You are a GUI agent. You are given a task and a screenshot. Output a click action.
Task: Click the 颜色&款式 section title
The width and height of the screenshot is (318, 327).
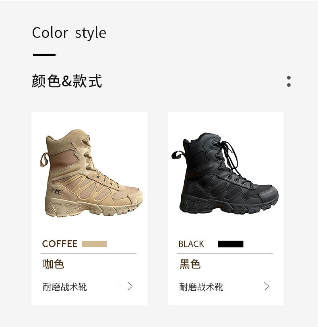click(x=67, y=81)
